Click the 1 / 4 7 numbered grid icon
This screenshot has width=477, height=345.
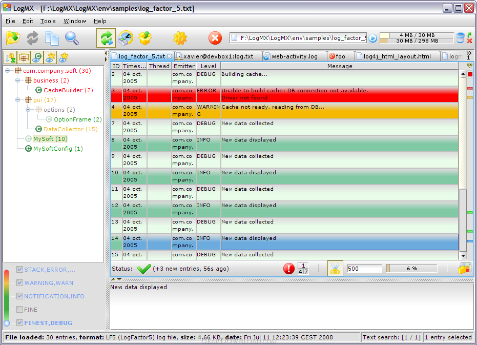(x=303, y=269)
